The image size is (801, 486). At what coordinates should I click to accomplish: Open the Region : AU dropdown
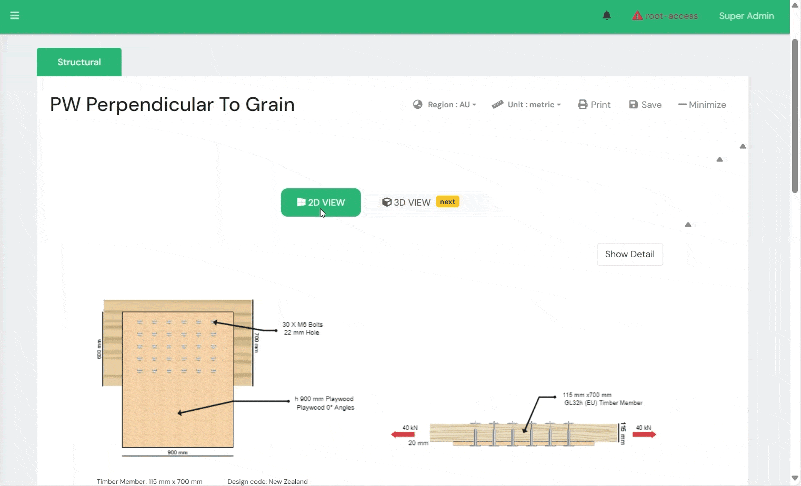(x=452, y=105)
